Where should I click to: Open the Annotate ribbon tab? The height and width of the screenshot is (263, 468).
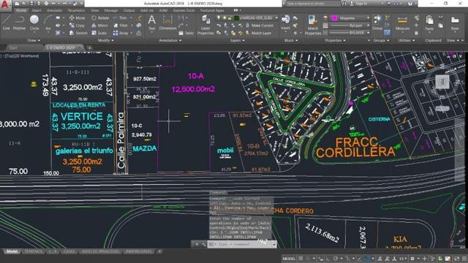54,10
